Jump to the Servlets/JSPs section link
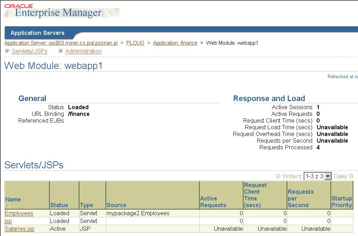The width and height of the screenshot is (358, 236). tap(29, 51)
